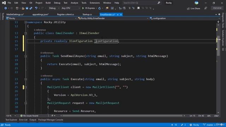Viewport: 226px width, 127px height.
Task: Save the current file with disk icon
Action: pos(27,8)
